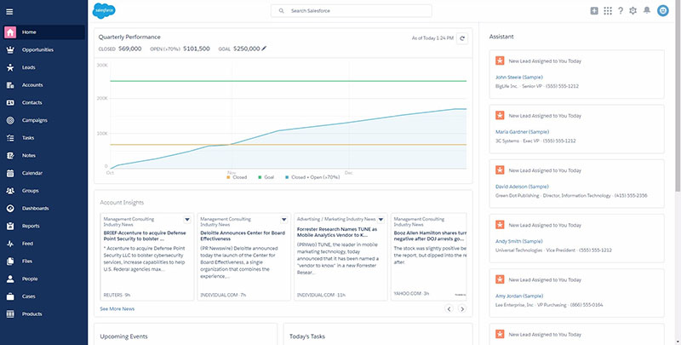The image size is (681, 345).
Task: Click the Tasks checklist icon
Action: point(10,138)
